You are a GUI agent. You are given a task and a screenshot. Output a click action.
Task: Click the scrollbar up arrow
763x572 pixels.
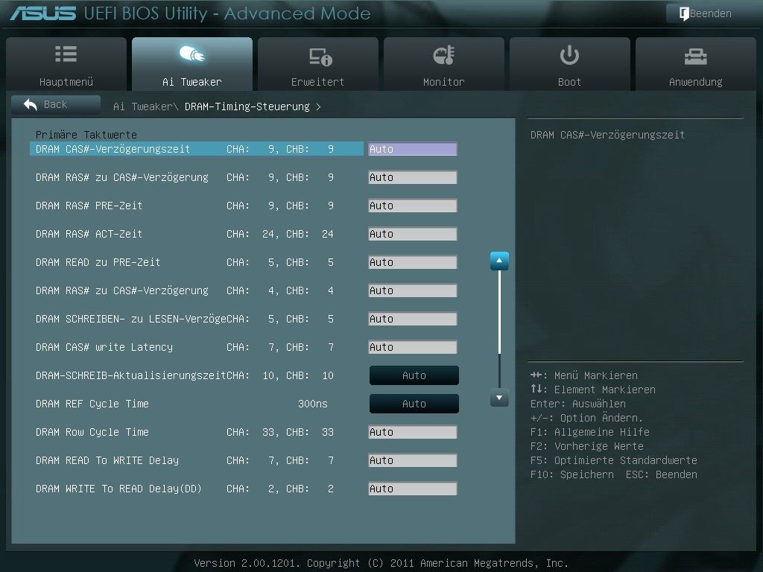(499, 261)
